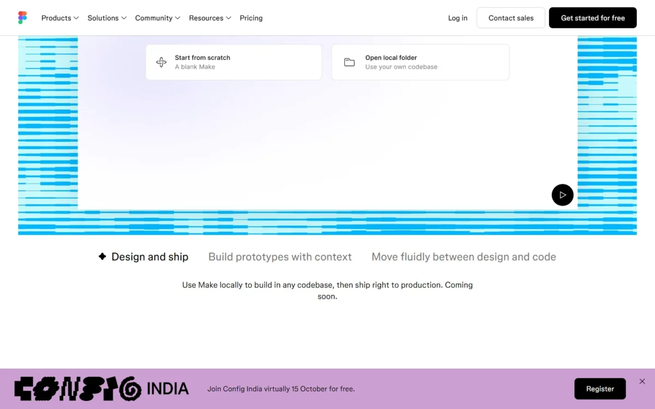This screenshot has width=655, height=409.
Task: Open the Community dropdown
Action: [158, 18]
